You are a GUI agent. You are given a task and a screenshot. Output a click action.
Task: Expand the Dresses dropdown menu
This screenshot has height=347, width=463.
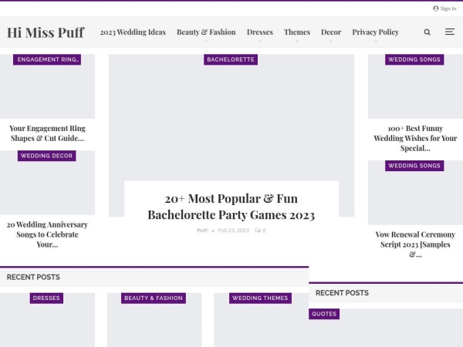[259, 32]
